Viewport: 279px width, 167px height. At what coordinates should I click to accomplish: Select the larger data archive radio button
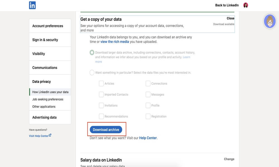[92, 52]
